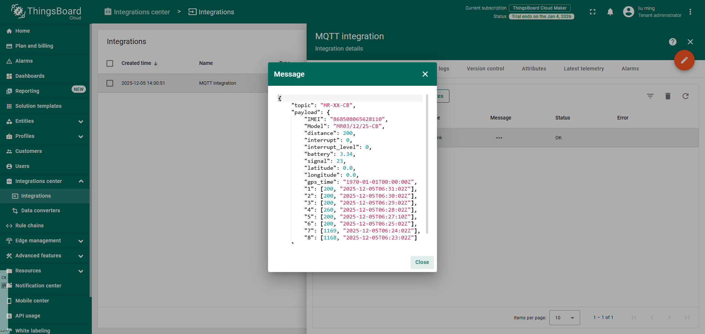The width and height of the screenshot is (705, 334).
Task: Click the Solution templates icon
Action: tap(9, 106)
